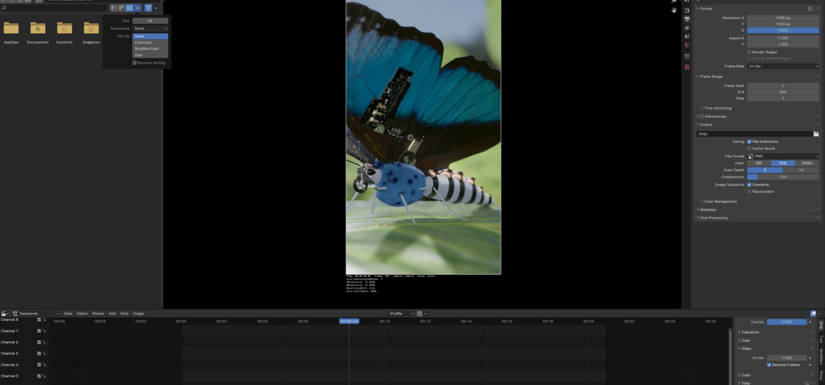
Task: Open Collection properties tab icon
Action: click(687, 56)
